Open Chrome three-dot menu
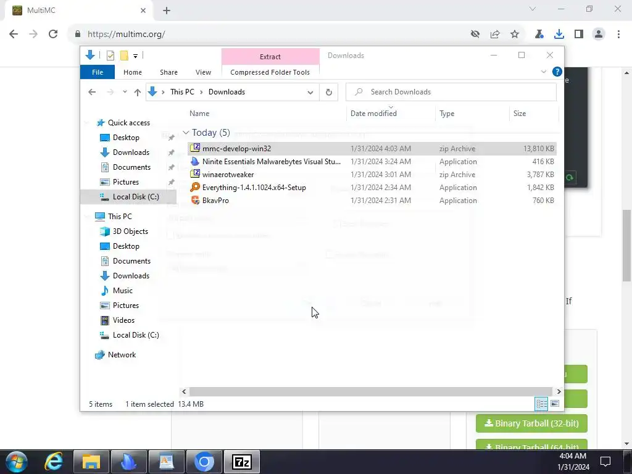Screen dimensions: 632x474 pos(618,35)
